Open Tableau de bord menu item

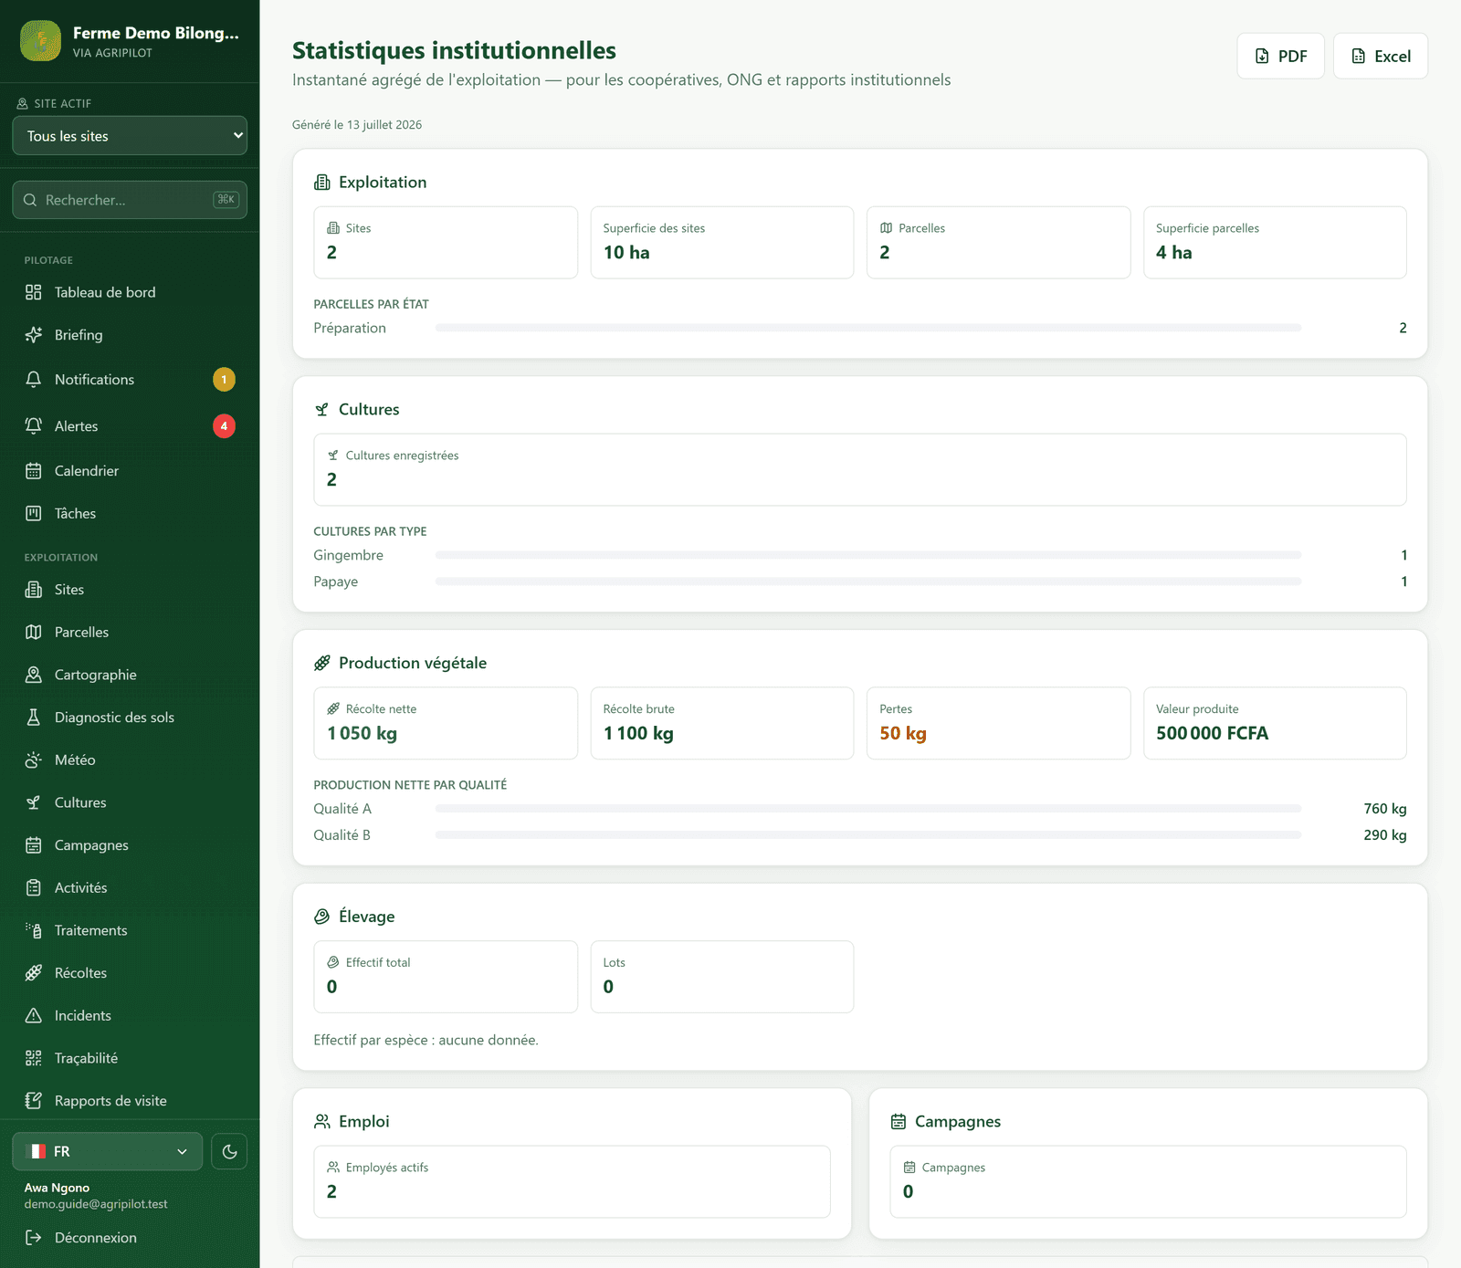130,292
